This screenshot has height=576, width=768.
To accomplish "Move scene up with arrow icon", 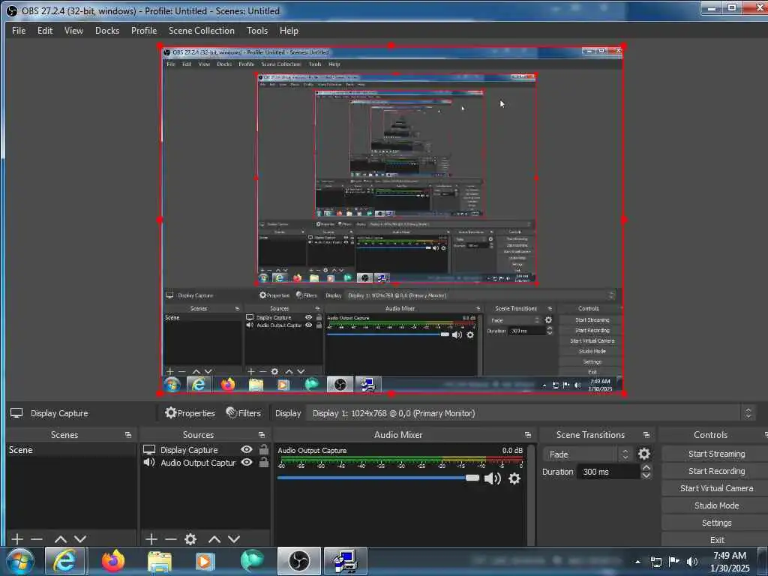I will pyautogui.click(x=61, y=539).
